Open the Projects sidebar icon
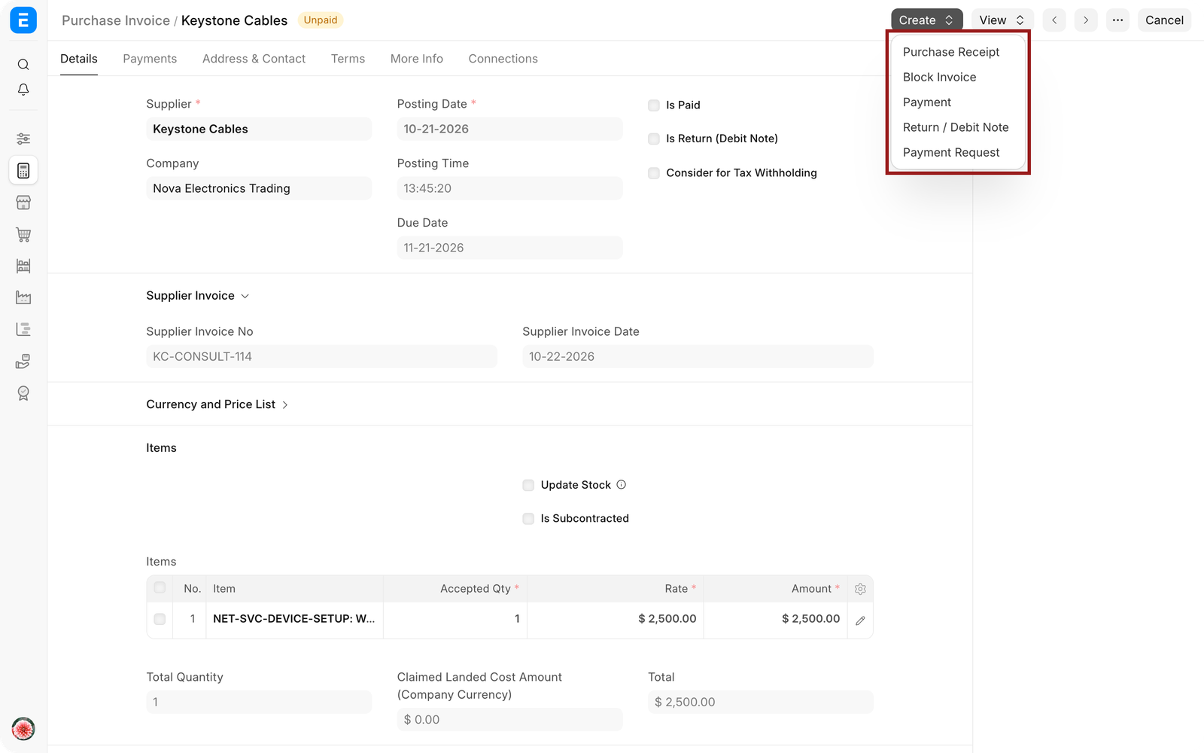Screen dimensions: 1204x753 coord(23,329)
